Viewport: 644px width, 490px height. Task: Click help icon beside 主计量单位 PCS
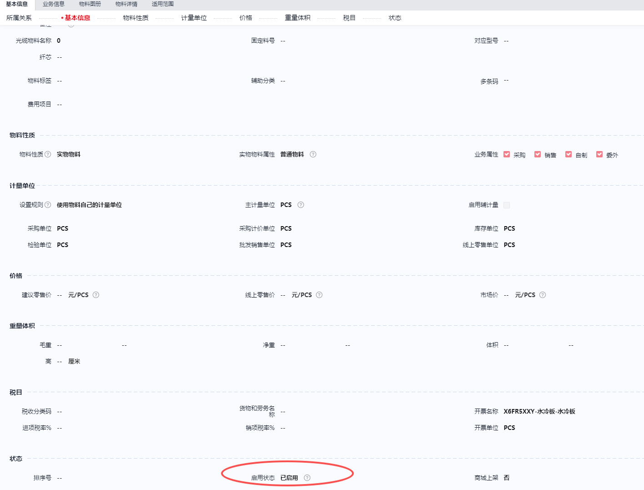coord(301,205)
